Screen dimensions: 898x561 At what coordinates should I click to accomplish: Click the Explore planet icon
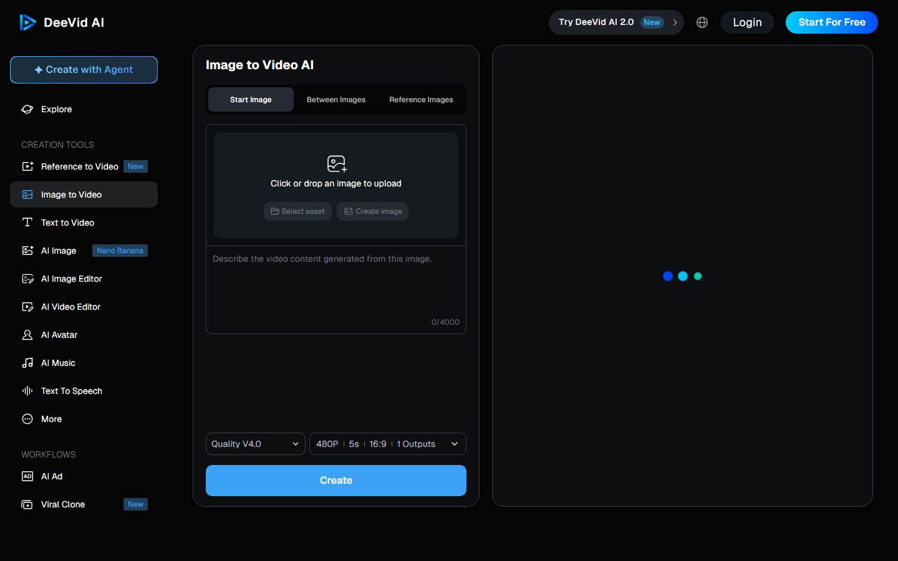tap(27, 109)
